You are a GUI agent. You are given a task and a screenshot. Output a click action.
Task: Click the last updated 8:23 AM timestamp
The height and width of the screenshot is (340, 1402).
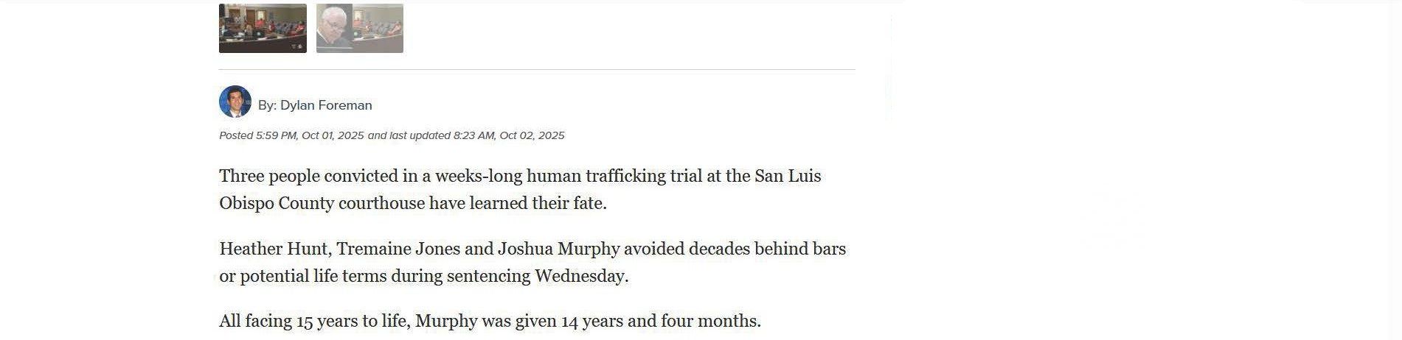pyautogui.click(x=509, y=135)
